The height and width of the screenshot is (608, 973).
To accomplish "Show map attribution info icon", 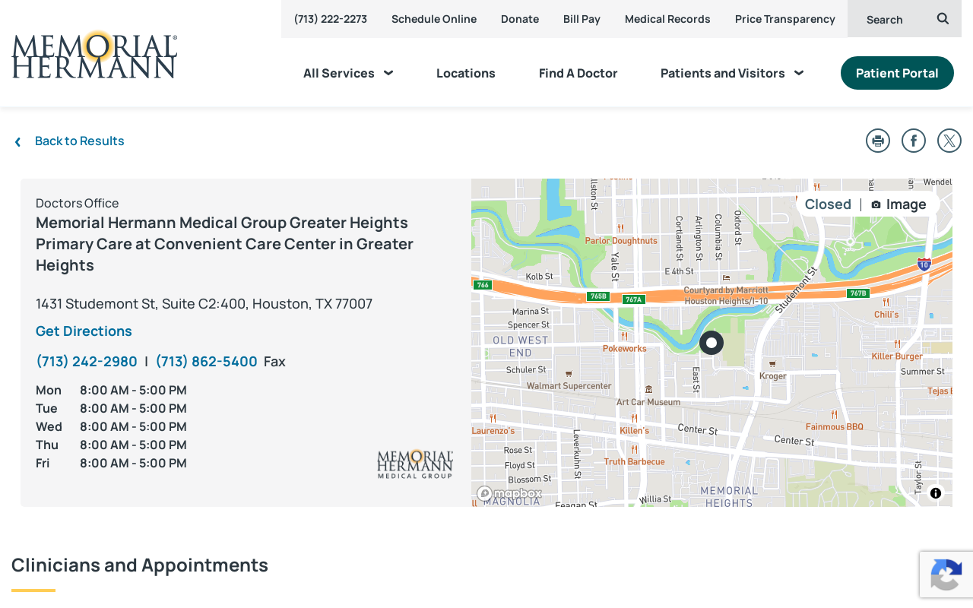I will (x=936, y=493).
